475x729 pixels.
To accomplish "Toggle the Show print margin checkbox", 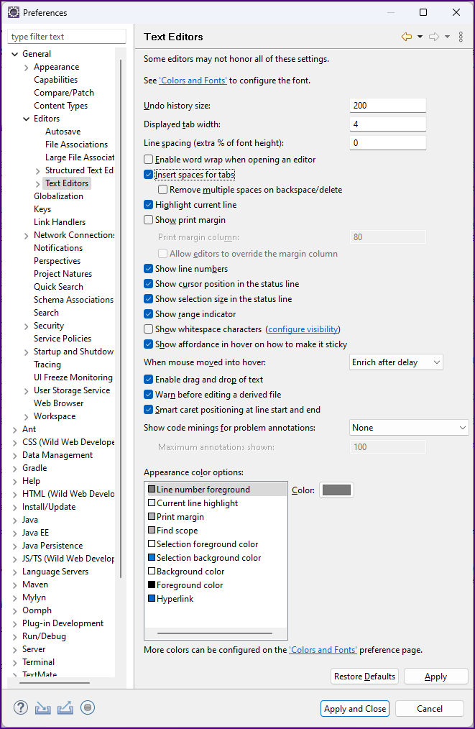I will click(x=149, y=220).
